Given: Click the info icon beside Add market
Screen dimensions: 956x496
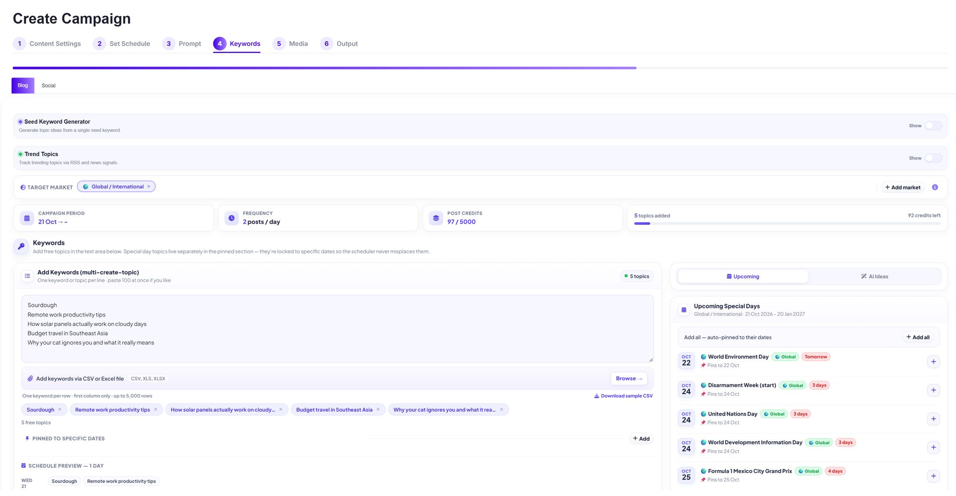Looking at the screenshot, I should [935, 187].
